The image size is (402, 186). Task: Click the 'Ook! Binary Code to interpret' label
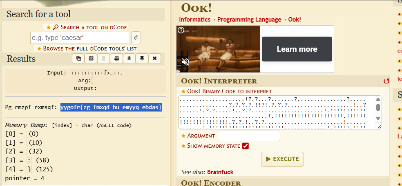pyautogui.click(x=230, y=91)
